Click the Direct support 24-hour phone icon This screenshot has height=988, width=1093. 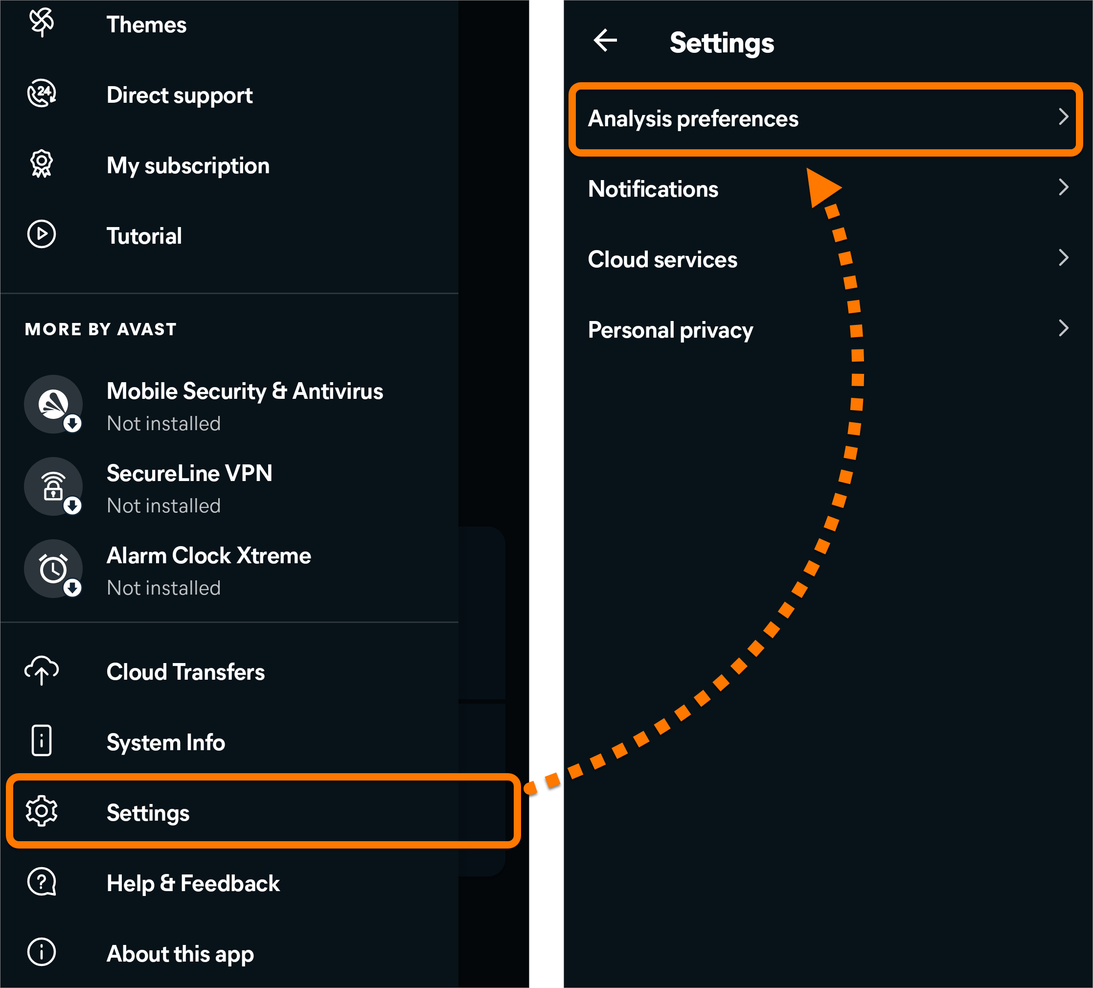coord(42,94)
